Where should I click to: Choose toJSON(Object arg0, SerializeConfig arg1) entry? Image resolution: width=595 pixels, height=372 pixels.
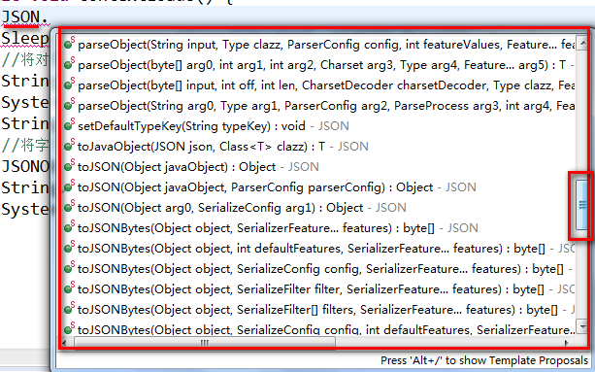(318, 208)
